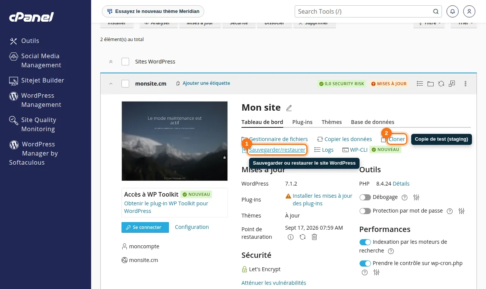The image size is (486, 289).
Task: Open wp-cron.php settings sliders icon
Action: coord(377,272)
